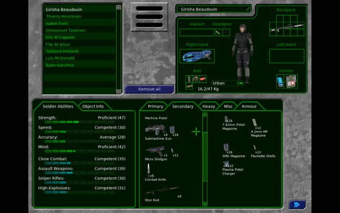Click the item list scrollbar thumb

pos(205,157)
